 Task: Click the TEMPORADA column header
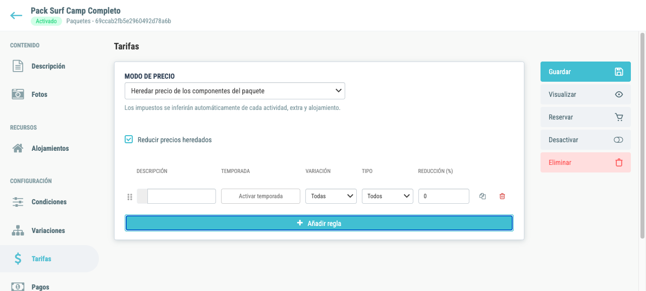(x=236, y=171)
